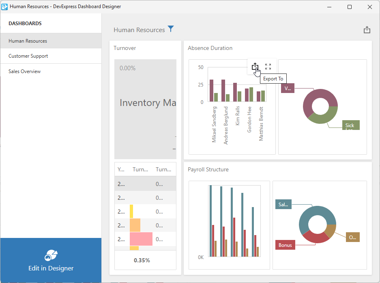Click the Turn... column header in the Turnover table
The image size is (380, 283).
click(x=140, y=169)
